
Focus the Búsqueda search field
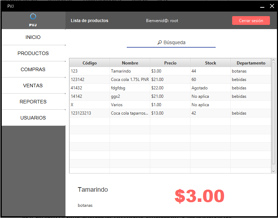pos(171,43)
